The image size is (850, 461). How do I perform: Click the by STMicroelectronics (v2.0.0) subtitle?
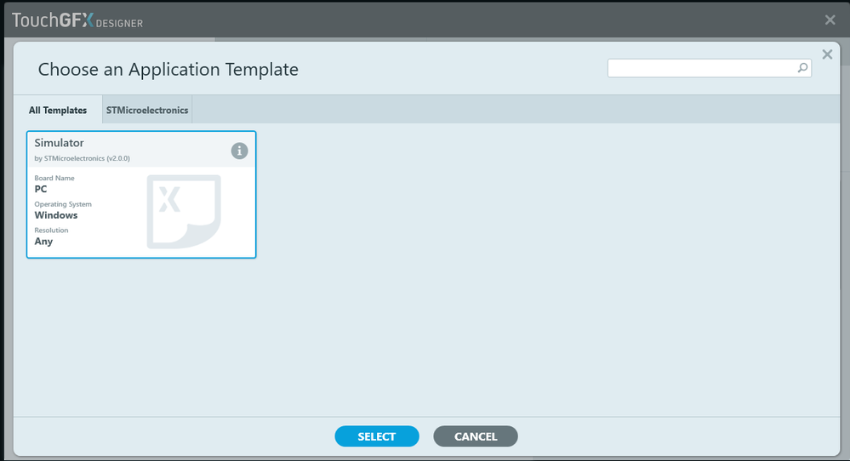[82, 158]
